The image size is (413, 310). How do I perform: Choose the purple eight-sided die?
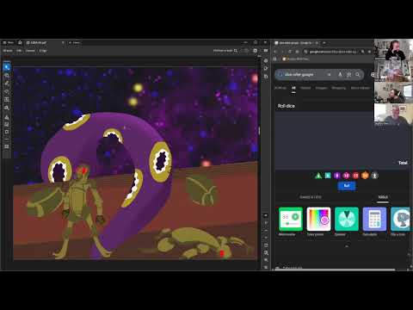pyautogui.click(x=337, y=176)
